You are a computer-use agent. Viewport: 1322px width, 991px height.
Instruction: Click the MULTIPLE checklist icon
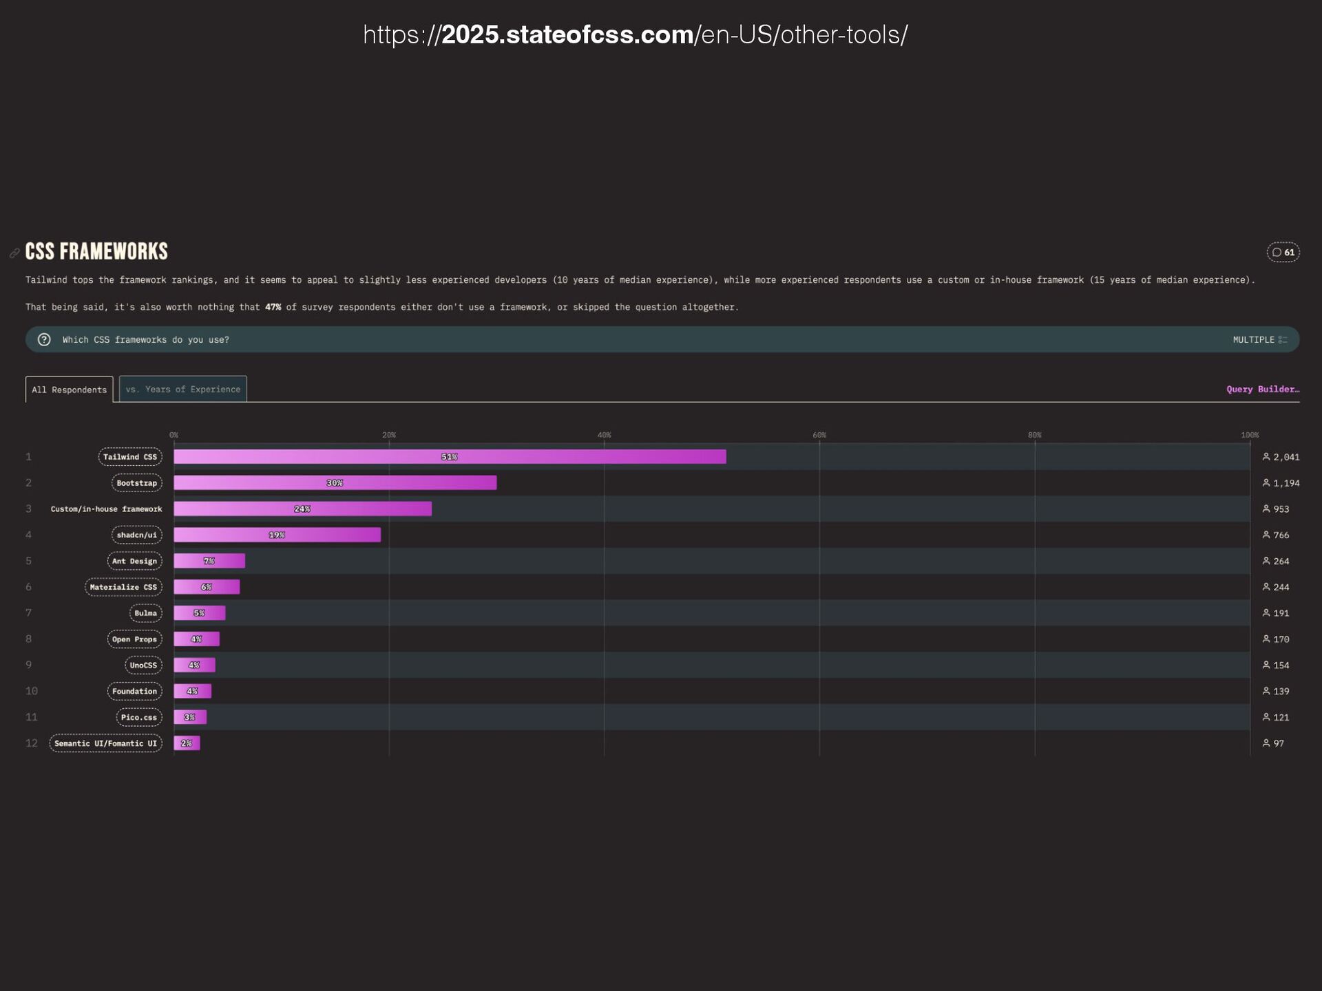(x=1283, y=340)
